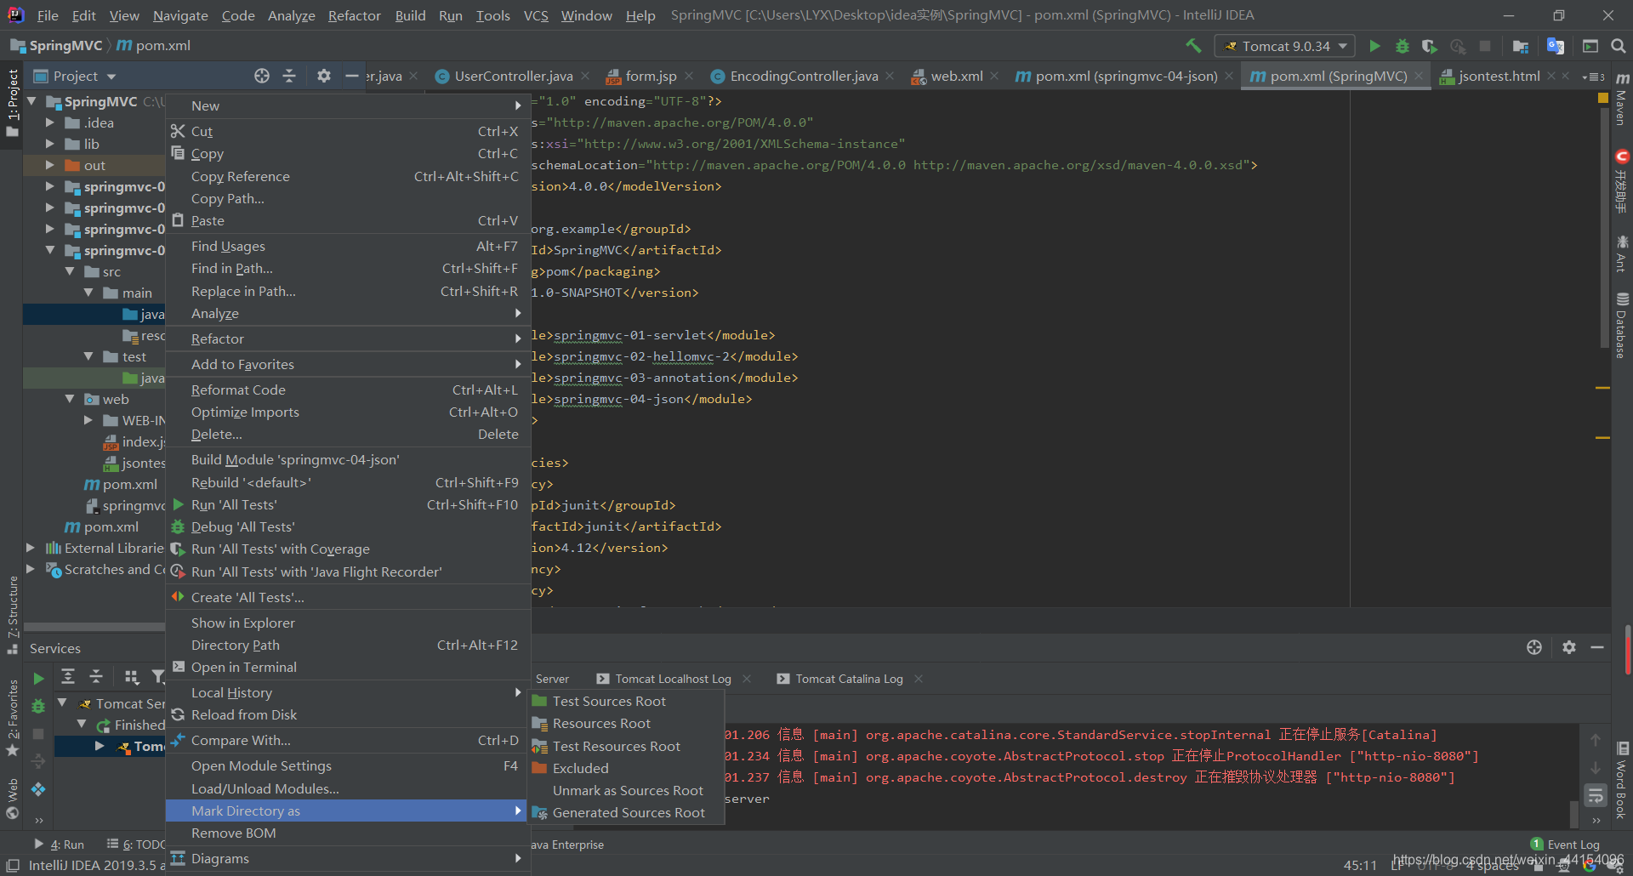Click the SpringMVC breadcrumb in navigation bar
The width and height of the screenshot is (1633, 876).
56,46
